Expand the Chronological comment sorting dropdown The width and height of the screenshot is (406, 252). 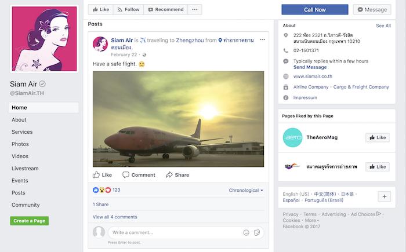coord(246,190)
